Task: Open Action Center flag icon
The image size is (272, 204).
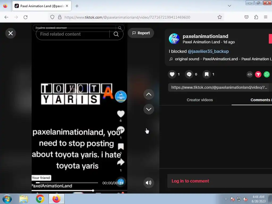Action: point(232,199)
